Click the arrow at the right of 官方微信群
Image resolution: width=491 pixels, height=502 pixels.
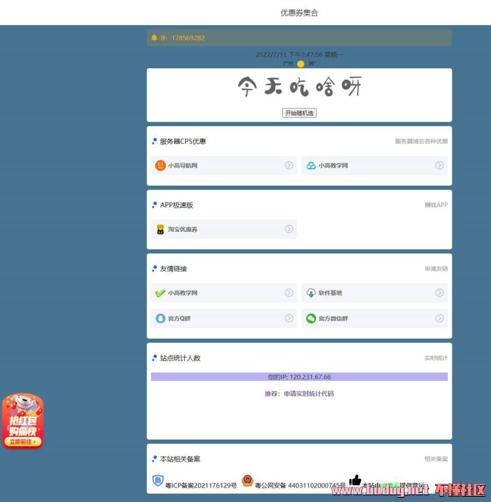(439, 319)
